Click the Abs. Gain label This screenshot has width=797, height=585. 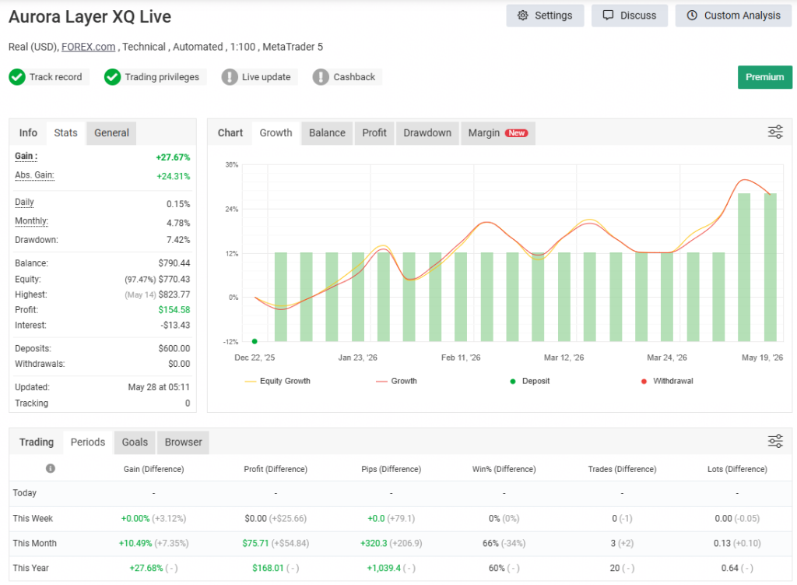pyautogui.click(x=34, y=175)
